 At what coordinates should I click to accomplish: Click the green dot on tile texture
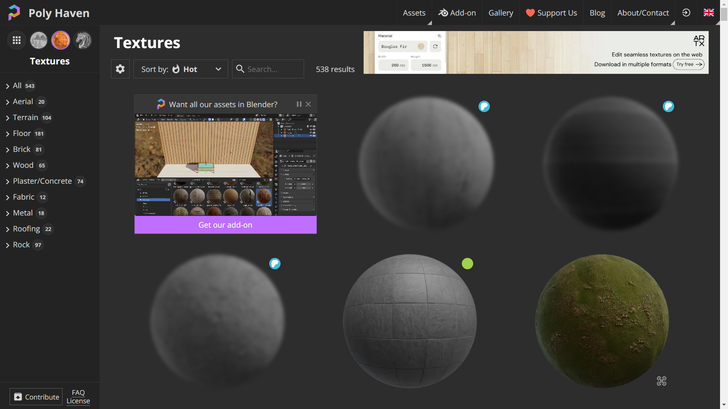pos(468,264)
